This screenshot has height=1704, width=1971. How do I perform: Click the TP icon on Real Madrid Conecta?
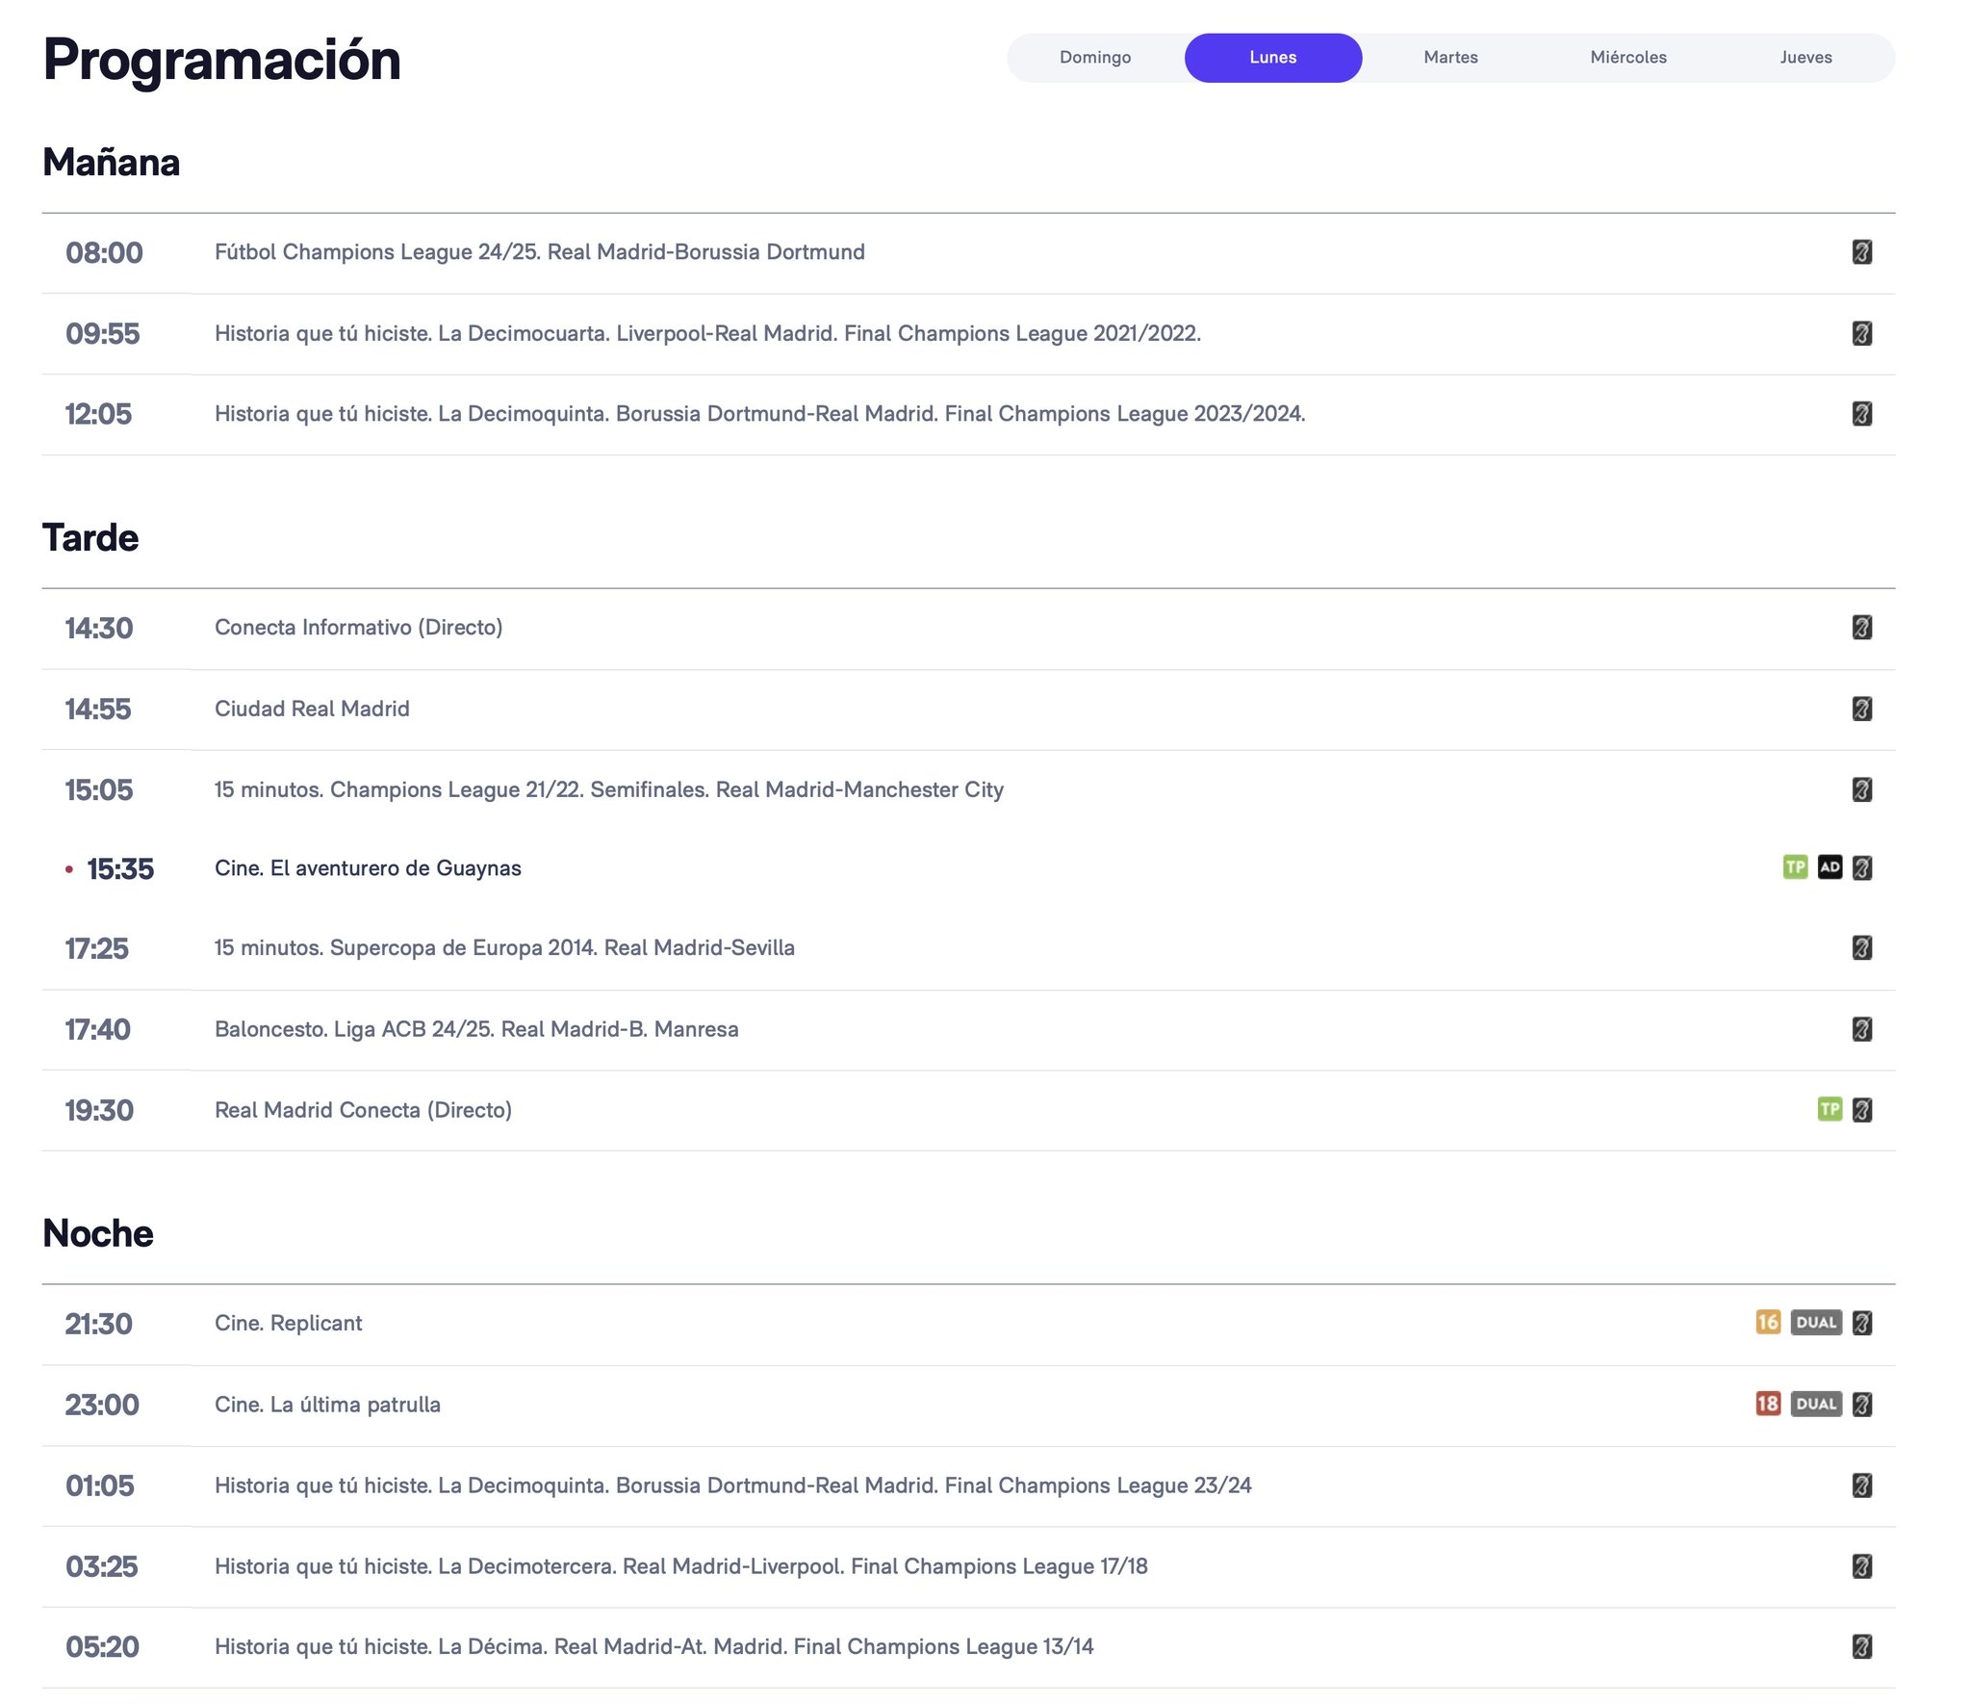[1829, 1109]
